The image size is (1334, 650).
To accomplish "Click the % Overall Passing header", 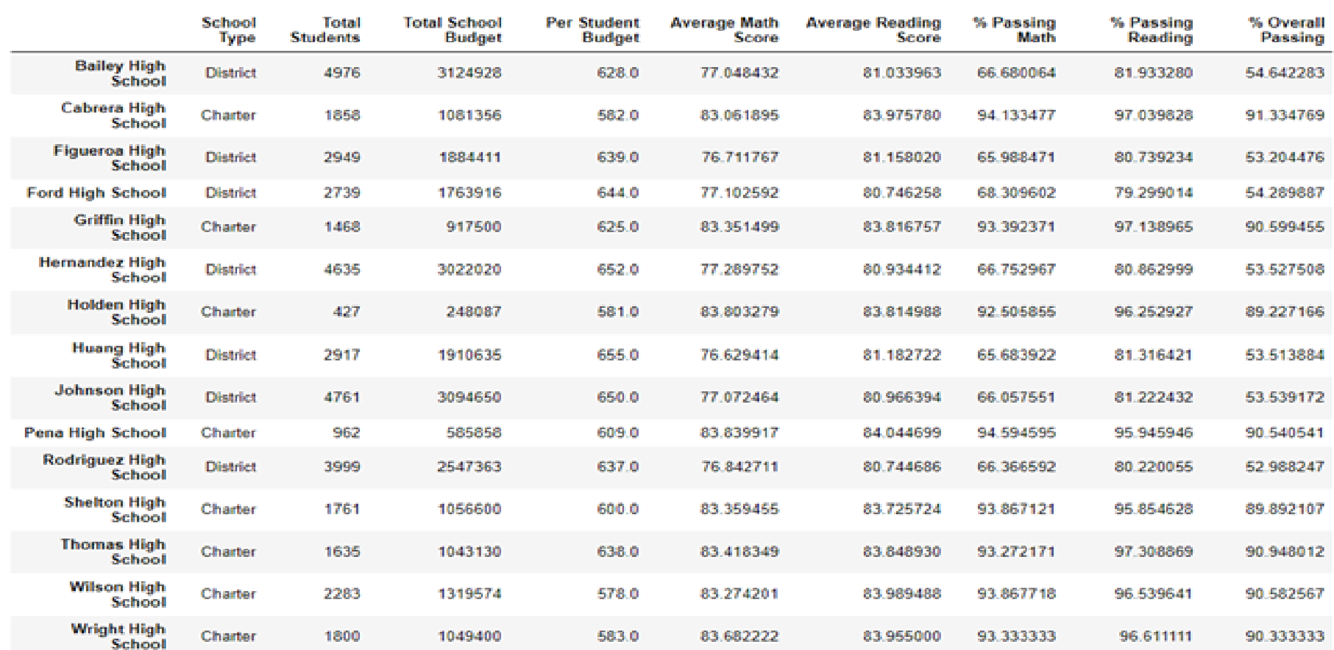I will coord(1286,30).
